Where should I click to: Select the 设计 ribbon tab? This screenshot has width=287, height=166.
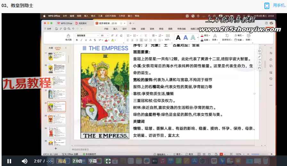coord(125,29)
